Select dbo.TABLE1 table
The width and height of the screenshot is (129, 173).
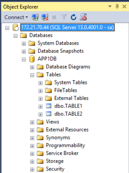(68, 106)
